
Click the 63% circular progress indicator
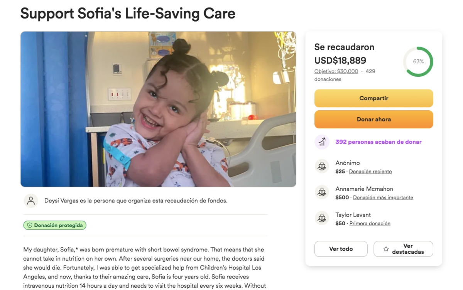[x=418, y=62]
